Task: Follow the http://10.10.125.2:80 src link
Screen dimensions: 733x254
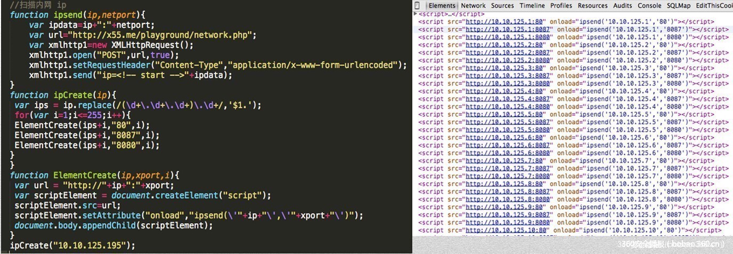Action: (x=504, y=45)
